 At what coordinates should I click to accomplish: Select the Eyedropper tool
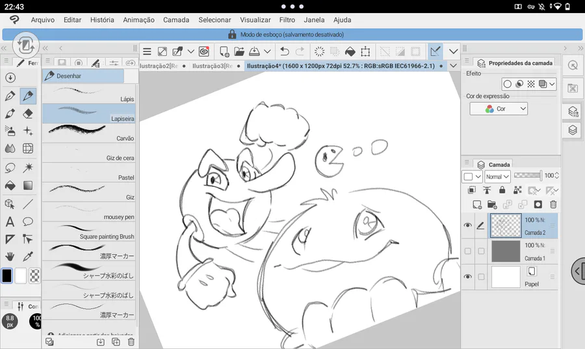(x=28, y=256)
